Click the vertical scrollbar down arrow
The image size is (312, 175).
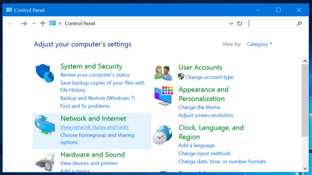click(x=305, y=168)
